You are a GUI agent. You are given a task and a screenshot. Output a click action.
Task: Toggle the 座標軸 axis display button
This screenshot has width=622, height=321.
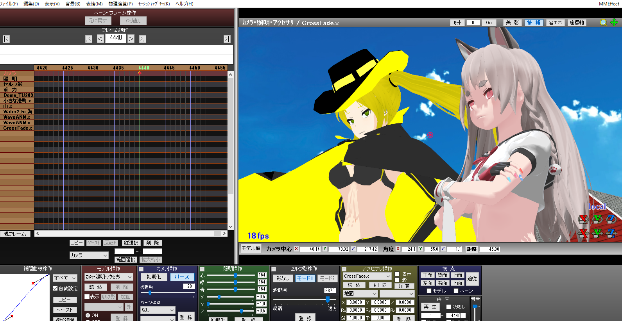click(x=577, y=23)
